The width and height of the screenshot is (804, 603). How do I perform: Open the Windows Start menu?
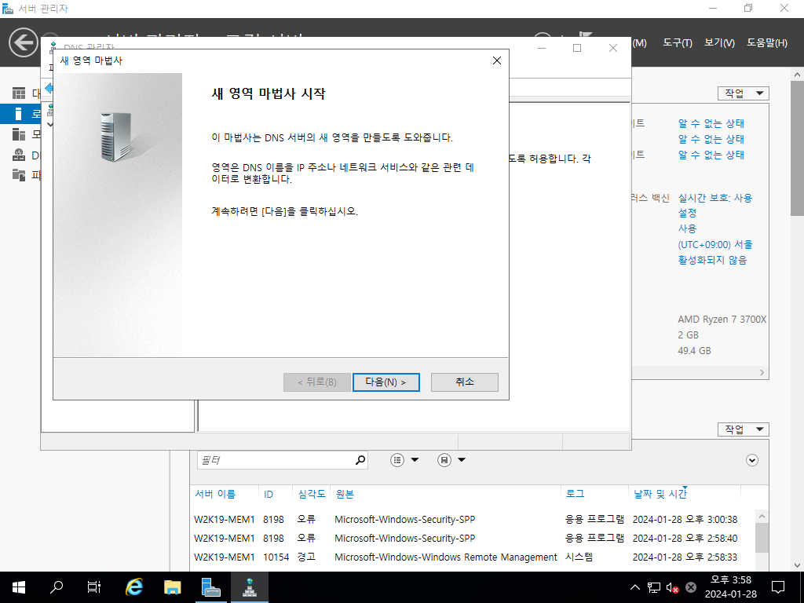tap(19, 587)
